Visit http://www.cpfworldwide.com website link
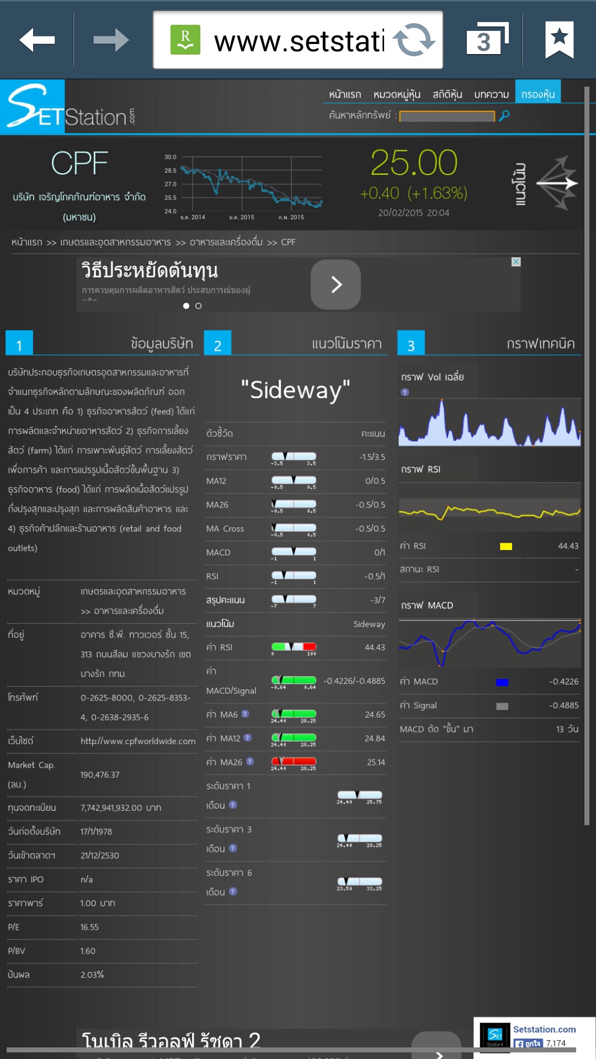This screenshot has width=596, height=1059. 138,741
